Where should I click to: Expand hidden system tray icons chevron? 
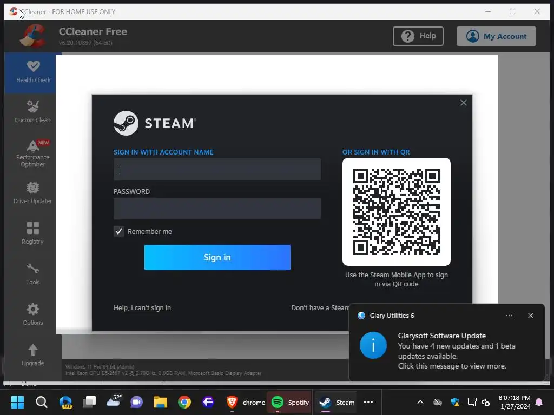[x=420, y=402]
